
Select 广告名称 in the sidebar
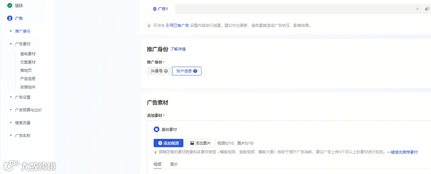(22, 136)
